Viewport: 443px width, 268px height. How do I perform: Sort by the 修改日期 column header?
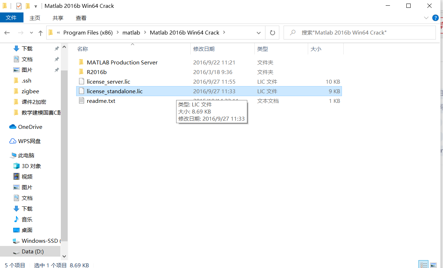pos(204,49)
